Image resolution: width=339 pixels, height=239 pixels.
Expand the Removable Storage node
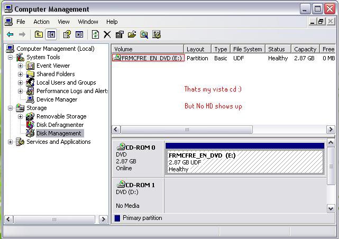click(x=20, y=116)
